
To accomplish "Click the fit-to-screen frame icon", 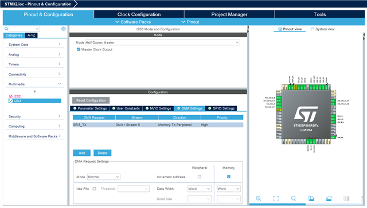I will tap(276, 198).
